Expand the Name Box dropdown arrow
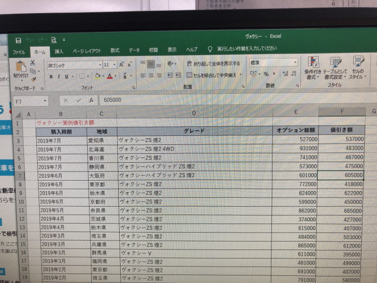 coord(45,101)
